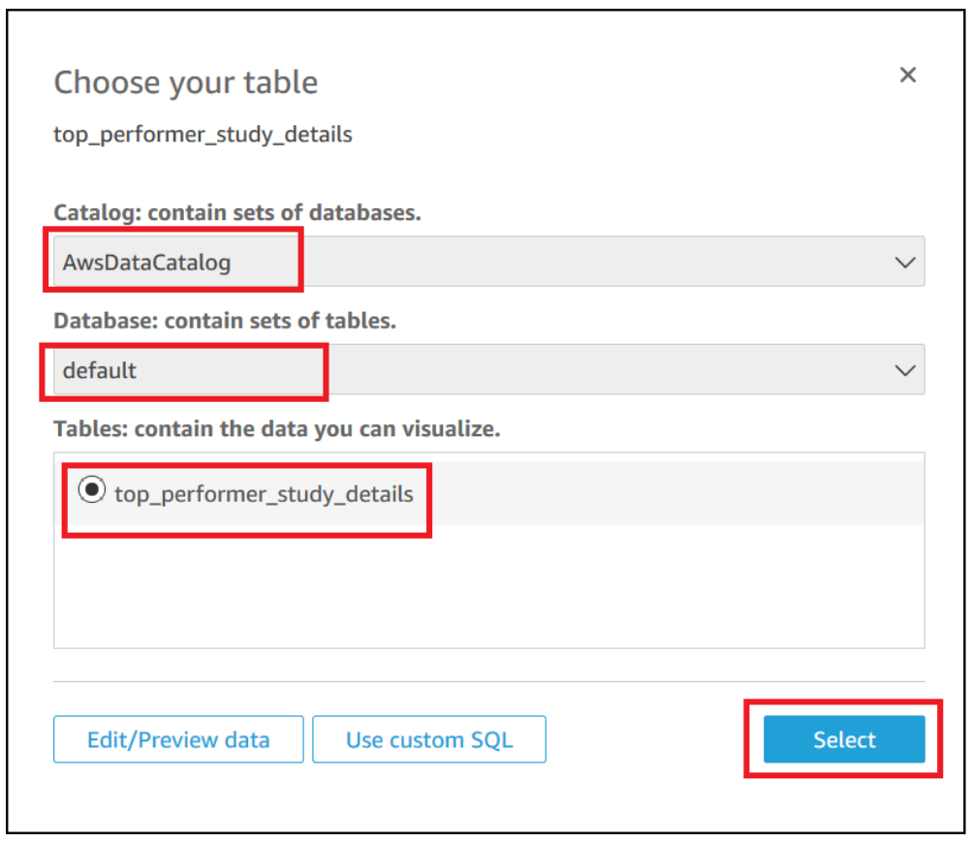Click the 'Database: contain sets of tables' label

(225, 321)
